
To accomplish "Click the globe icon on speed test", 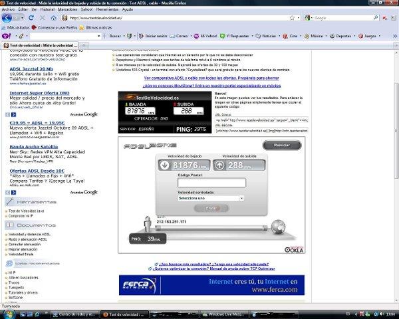I will (278, 227).
